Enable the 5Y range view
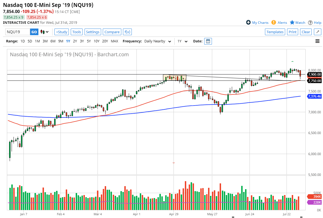This screenshot has width=323, height=218. pos(89,41)
